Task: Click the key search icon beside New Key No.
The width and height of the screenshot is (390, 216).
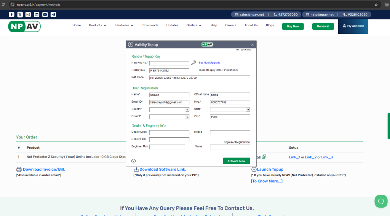Action: [x=193, y=63]
